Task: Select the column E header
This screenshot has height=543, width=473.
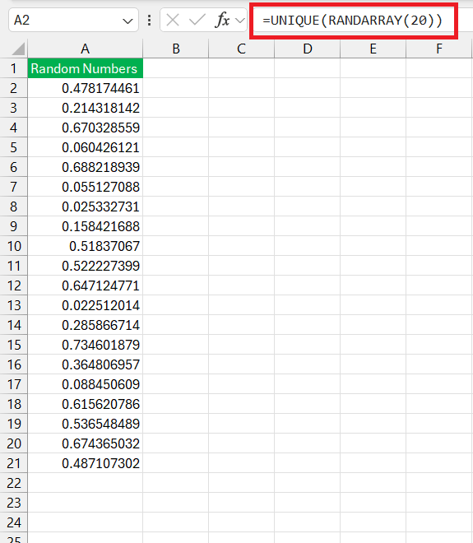Action: point(373,49)
